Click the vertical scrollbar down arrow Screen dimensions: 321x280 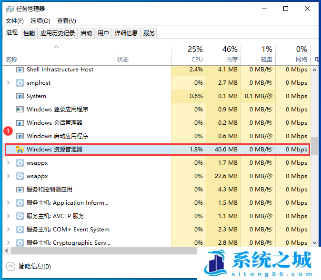click(315, 243)
